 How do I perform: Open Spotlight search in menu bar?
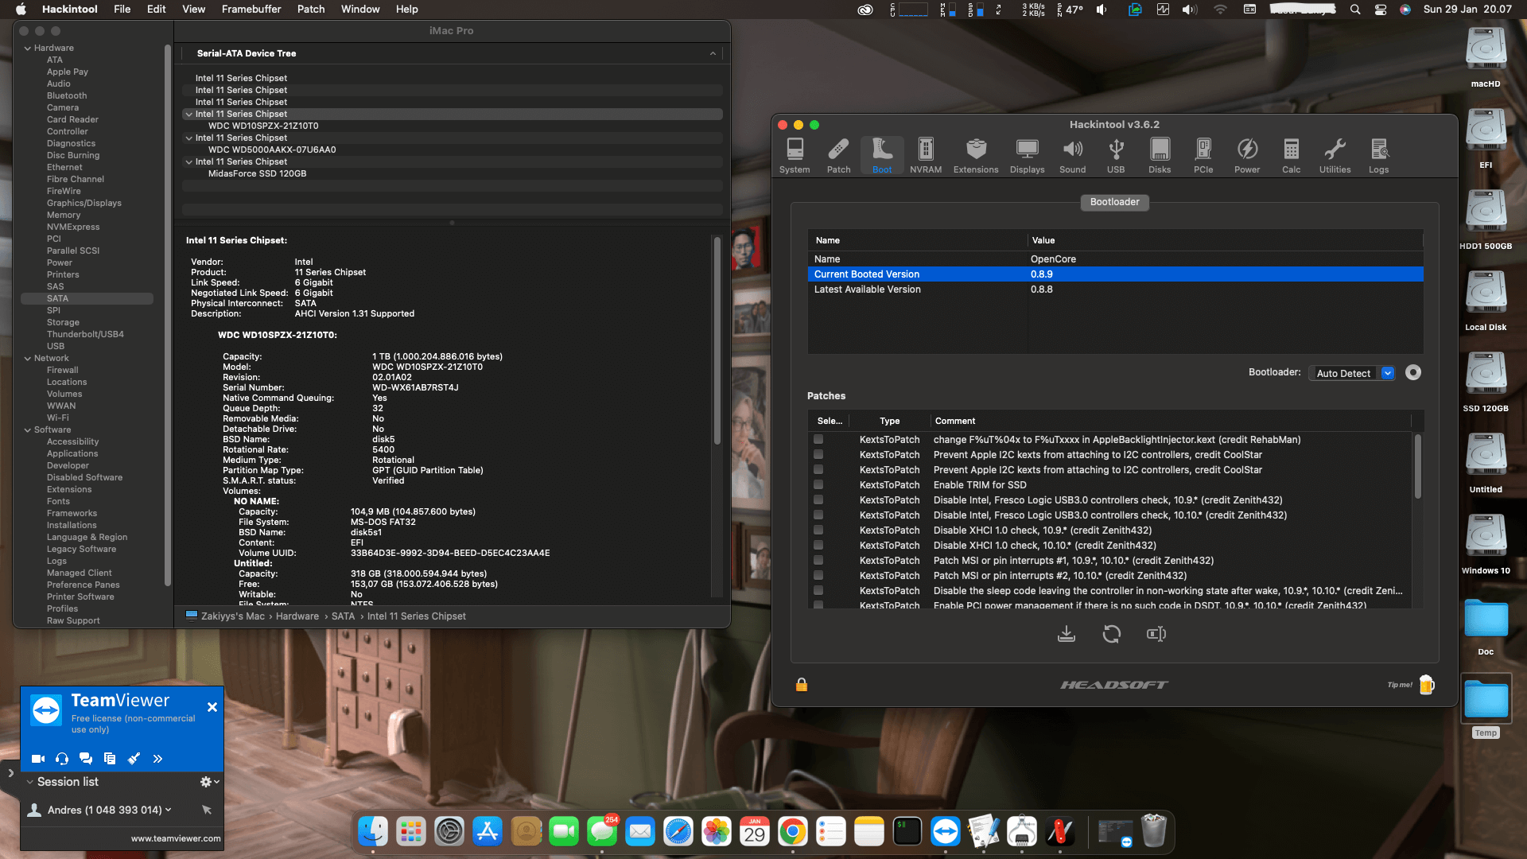(1355, 10)
